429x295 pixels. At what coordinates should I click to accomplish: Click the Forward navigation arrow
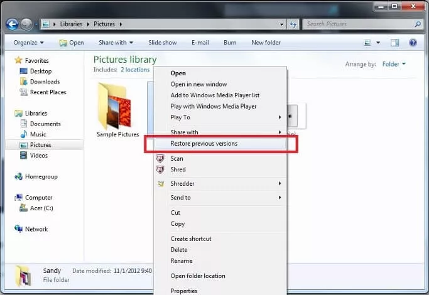[26, 24]
